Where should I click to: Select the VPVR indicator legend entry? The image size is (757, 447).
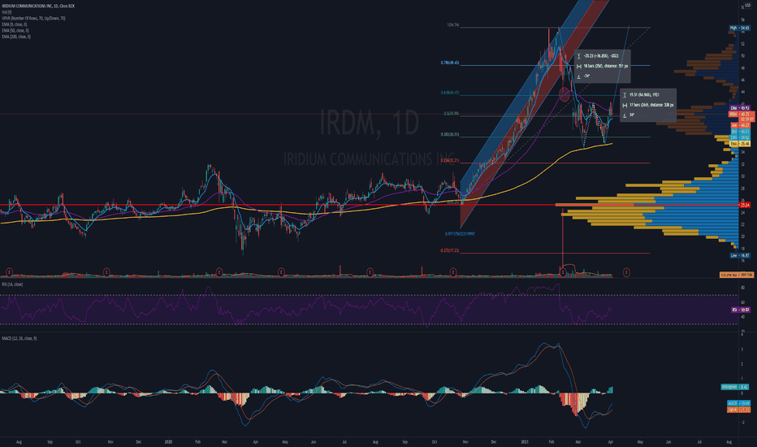34,19
